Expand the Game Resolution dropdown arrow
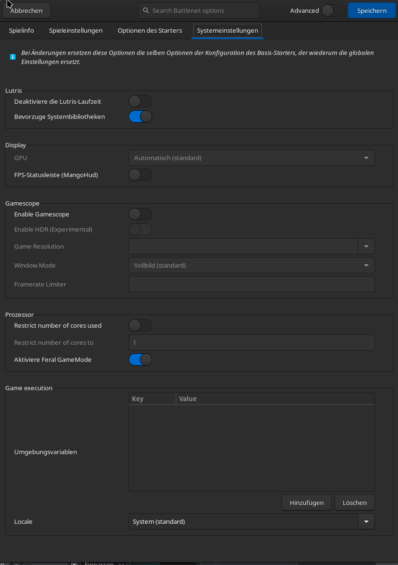 (366, 246)
